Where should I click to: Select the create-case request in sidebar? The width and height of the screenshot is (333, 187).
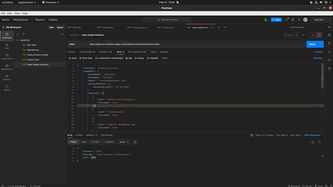pos(33,59)
